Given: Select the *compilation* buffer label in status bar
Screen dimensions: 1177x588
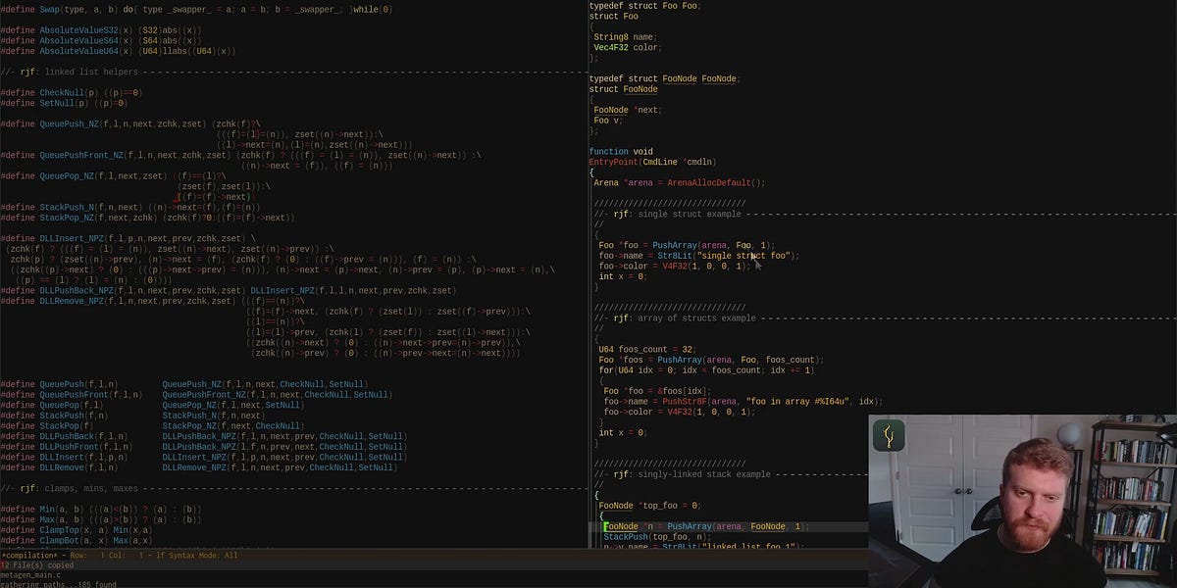Looking at the screenshot, I should pos(26,555).
